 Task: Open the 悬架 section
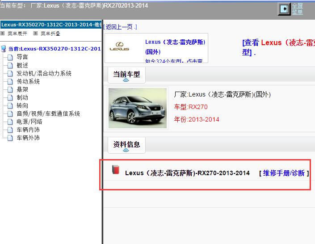22,89
